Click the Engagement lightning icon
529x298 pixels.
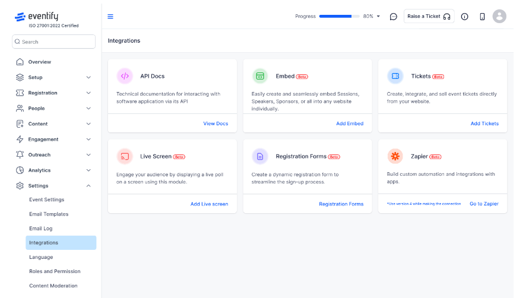click(x=20, y=139)
